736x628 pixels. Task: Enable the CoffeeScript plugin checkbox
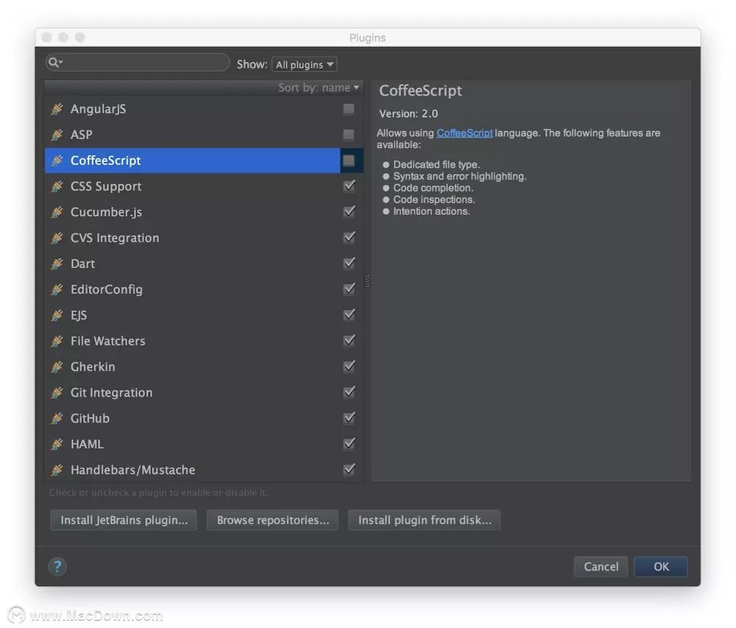[349, 160]
